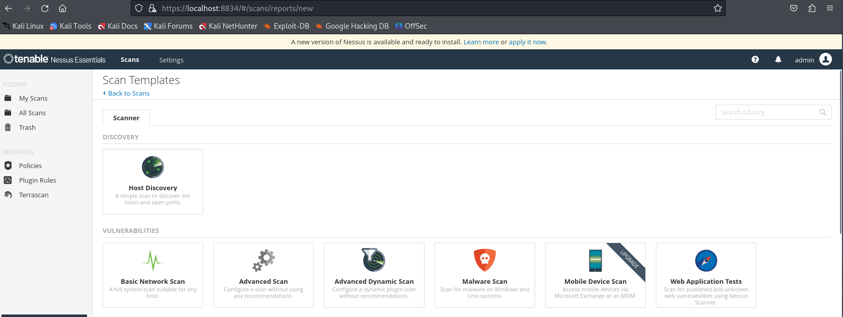The width and height of the screenshot is (843, 317).
Task: Click the Policies shield icon
Action: 8,166
